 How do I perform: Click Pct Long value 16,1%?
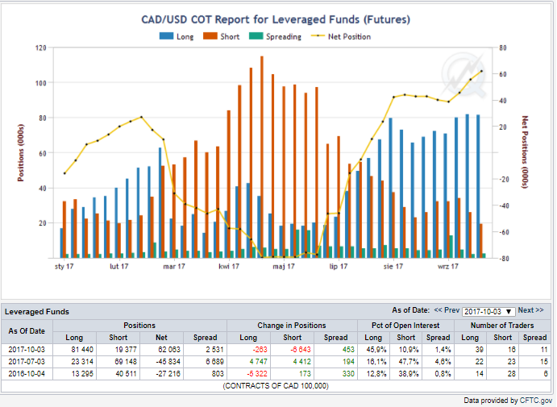[x=376, y=362]
